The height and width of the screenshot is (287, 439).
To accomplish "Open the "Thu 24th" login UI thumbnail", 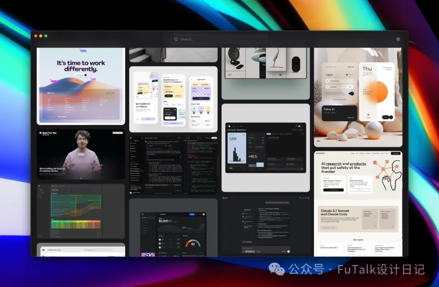I will [358, 97].
